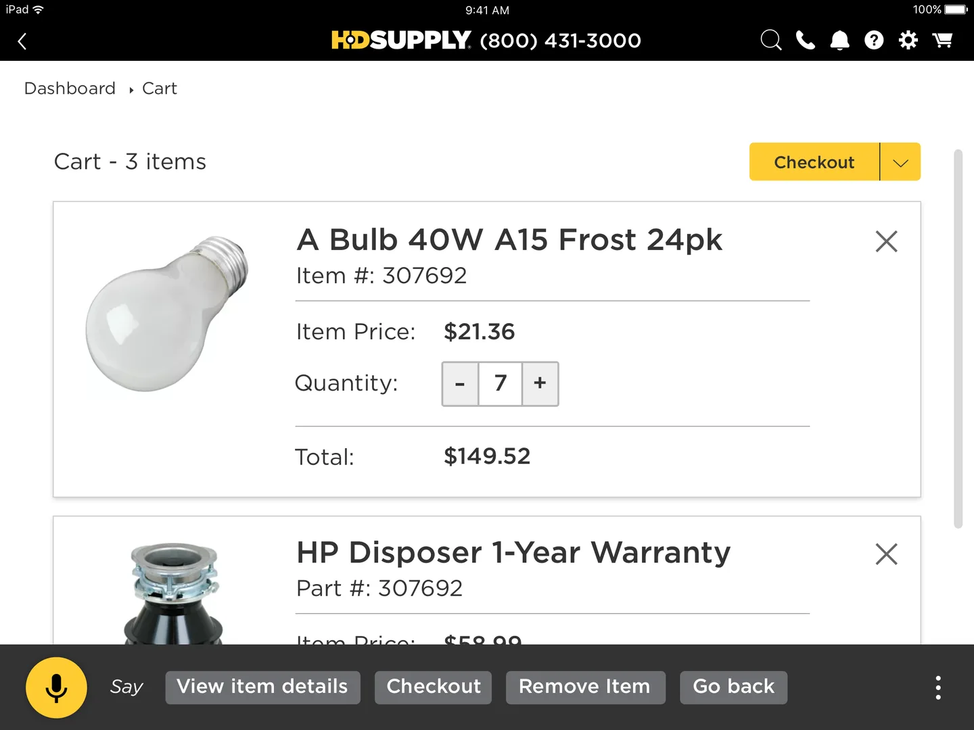Open notifications via the bell icon
This screenshot has width=974, height=730.
pos(839,40)
